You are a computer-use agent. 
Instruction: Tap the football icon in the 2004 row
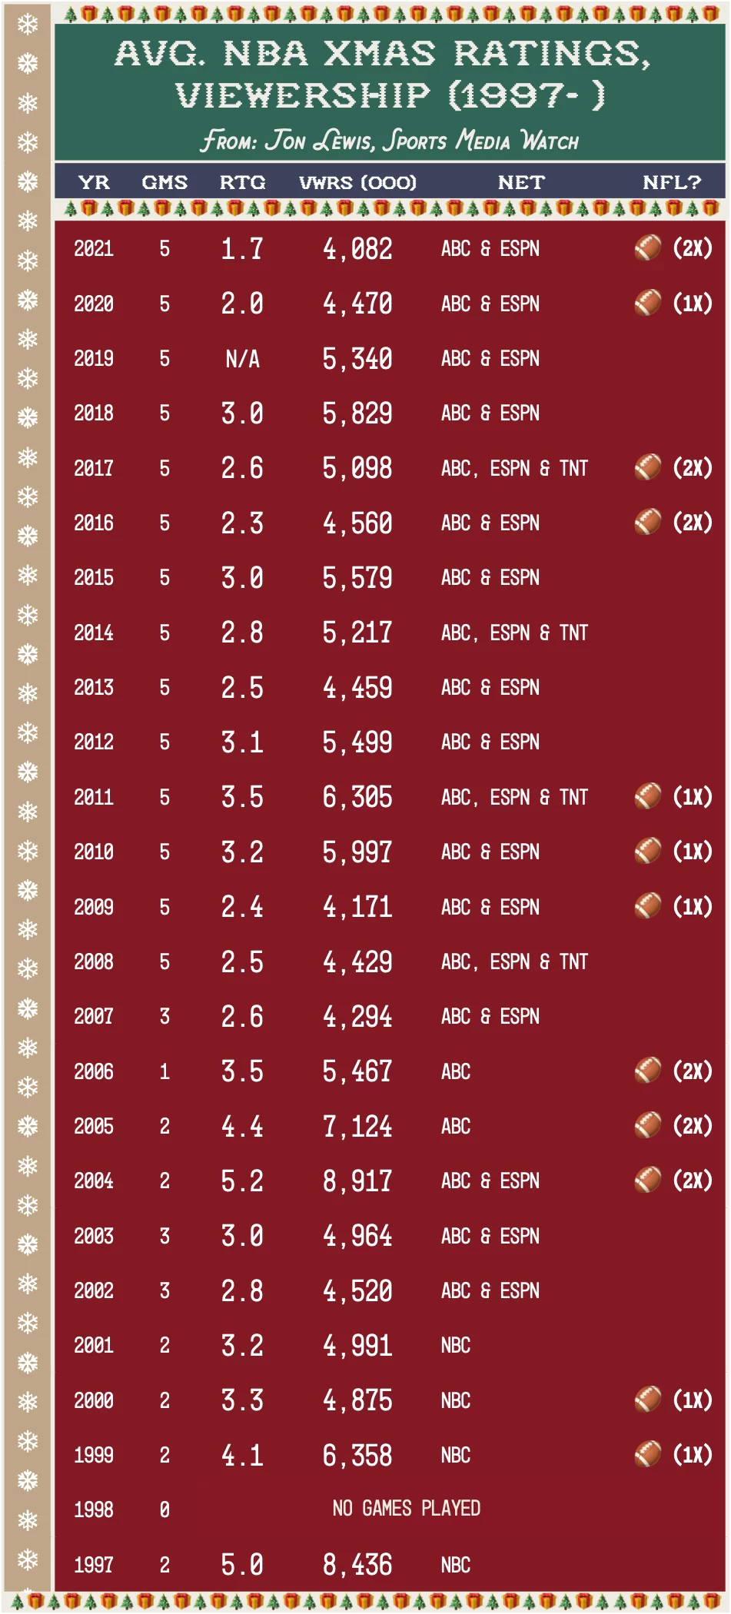(647, 1180)
